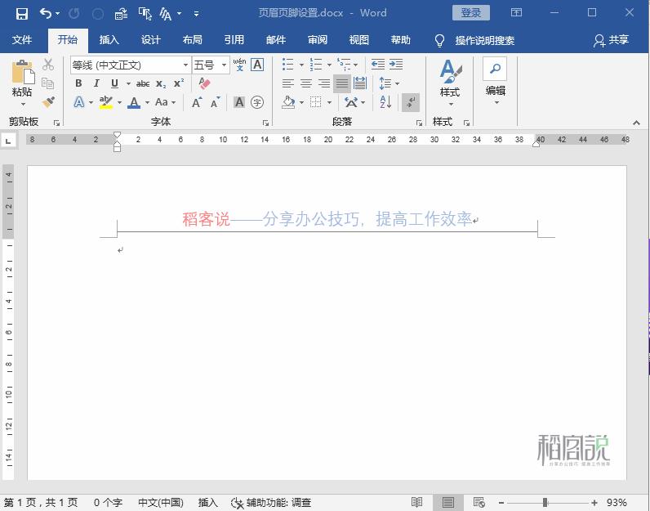
Task: Switch to the 插入 ribbon tab
Action: pyautogui.click(x=109, y=40)
